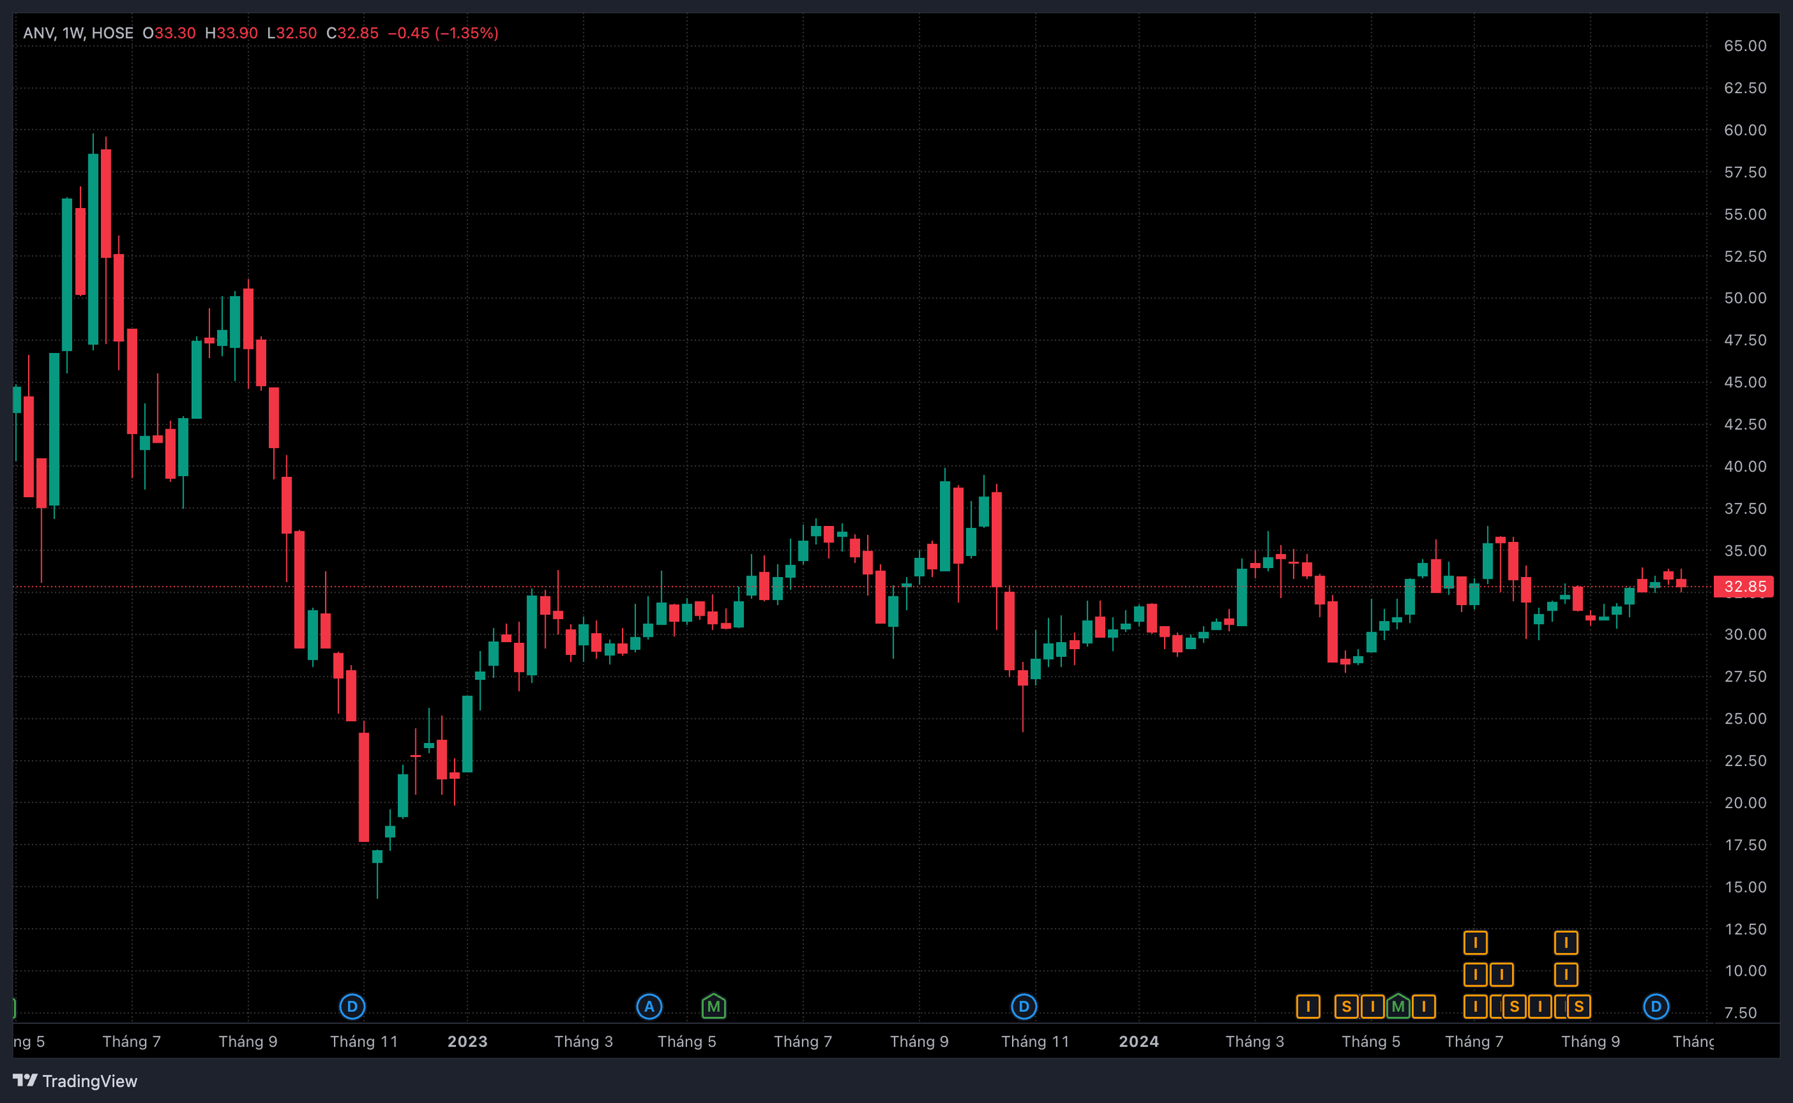Click the orange I marker right after green M
This screenshot has width=1793, height=1103.
1424,1007
